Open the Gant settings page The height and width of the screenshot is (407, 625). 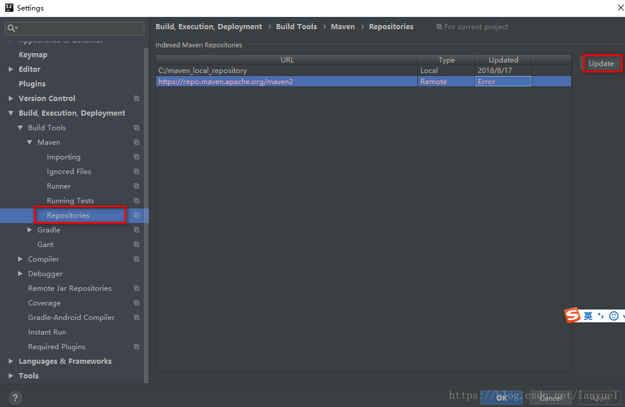point(46,245)
